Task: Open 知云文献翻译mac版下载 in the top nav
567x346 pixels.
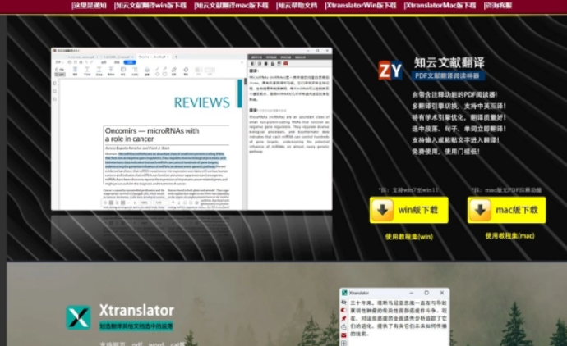Action: pyautogui.click(x=232, y=6)
